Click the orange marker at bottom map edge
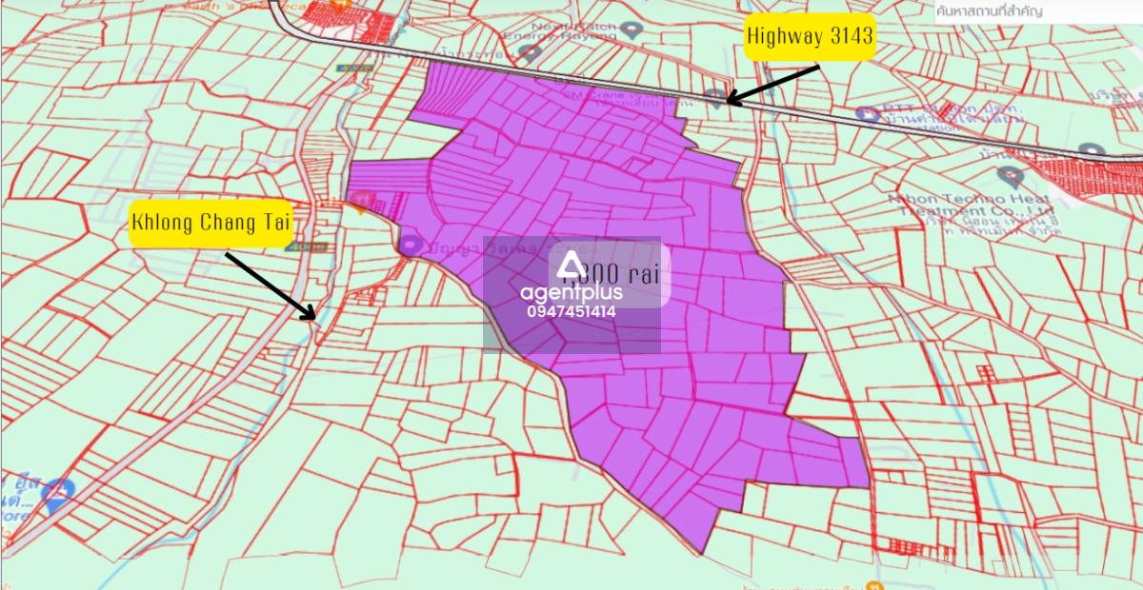 (869, 585)
